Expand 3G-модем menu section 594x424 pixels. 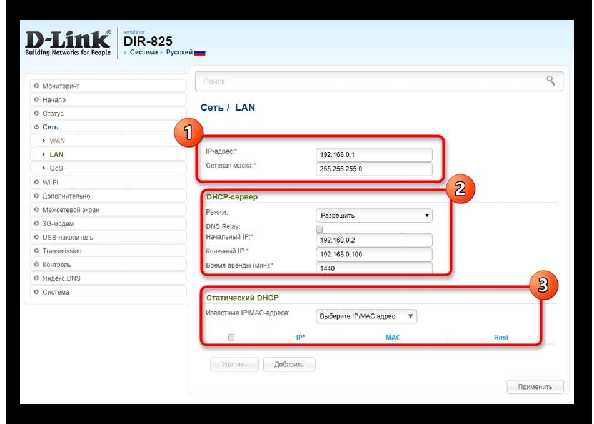[108, 223]
